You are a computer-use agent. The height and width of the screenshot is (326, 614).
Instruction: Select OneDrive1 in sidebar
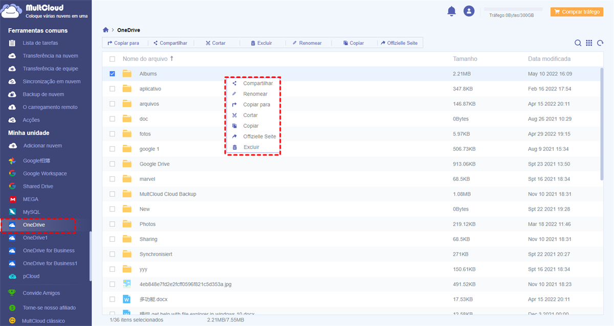[x=35, y=238]
